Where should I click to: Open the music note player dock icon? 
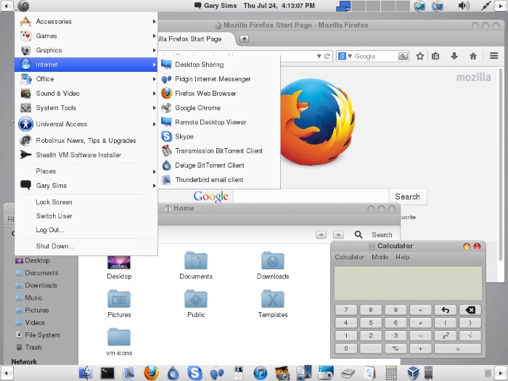pyautogui.click(x=260, y=372)
